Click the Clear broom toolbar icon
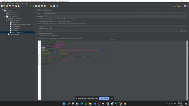The height and width of the screenshot is (106, 189). [x=42, y=6]
